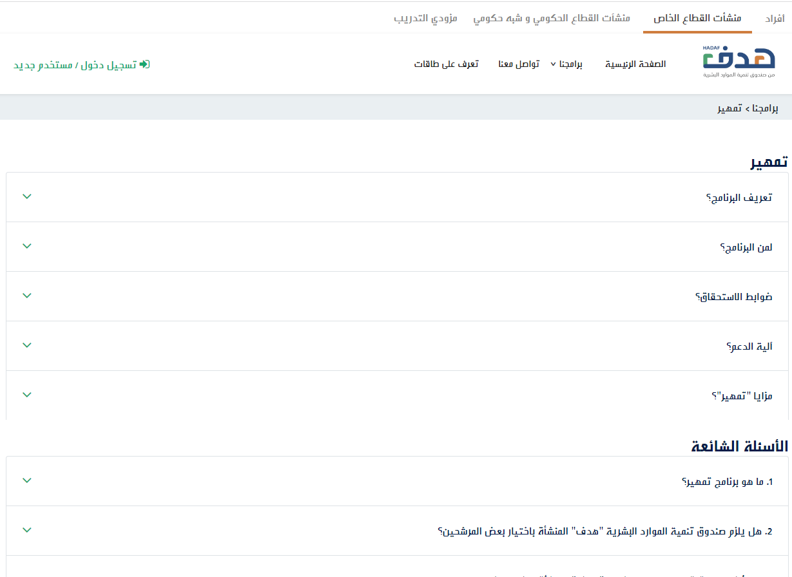The height and width of the screenshot is (577, 792).
Task: Select منشآت القطاع الخاص tab
Action: coord(697,18)
